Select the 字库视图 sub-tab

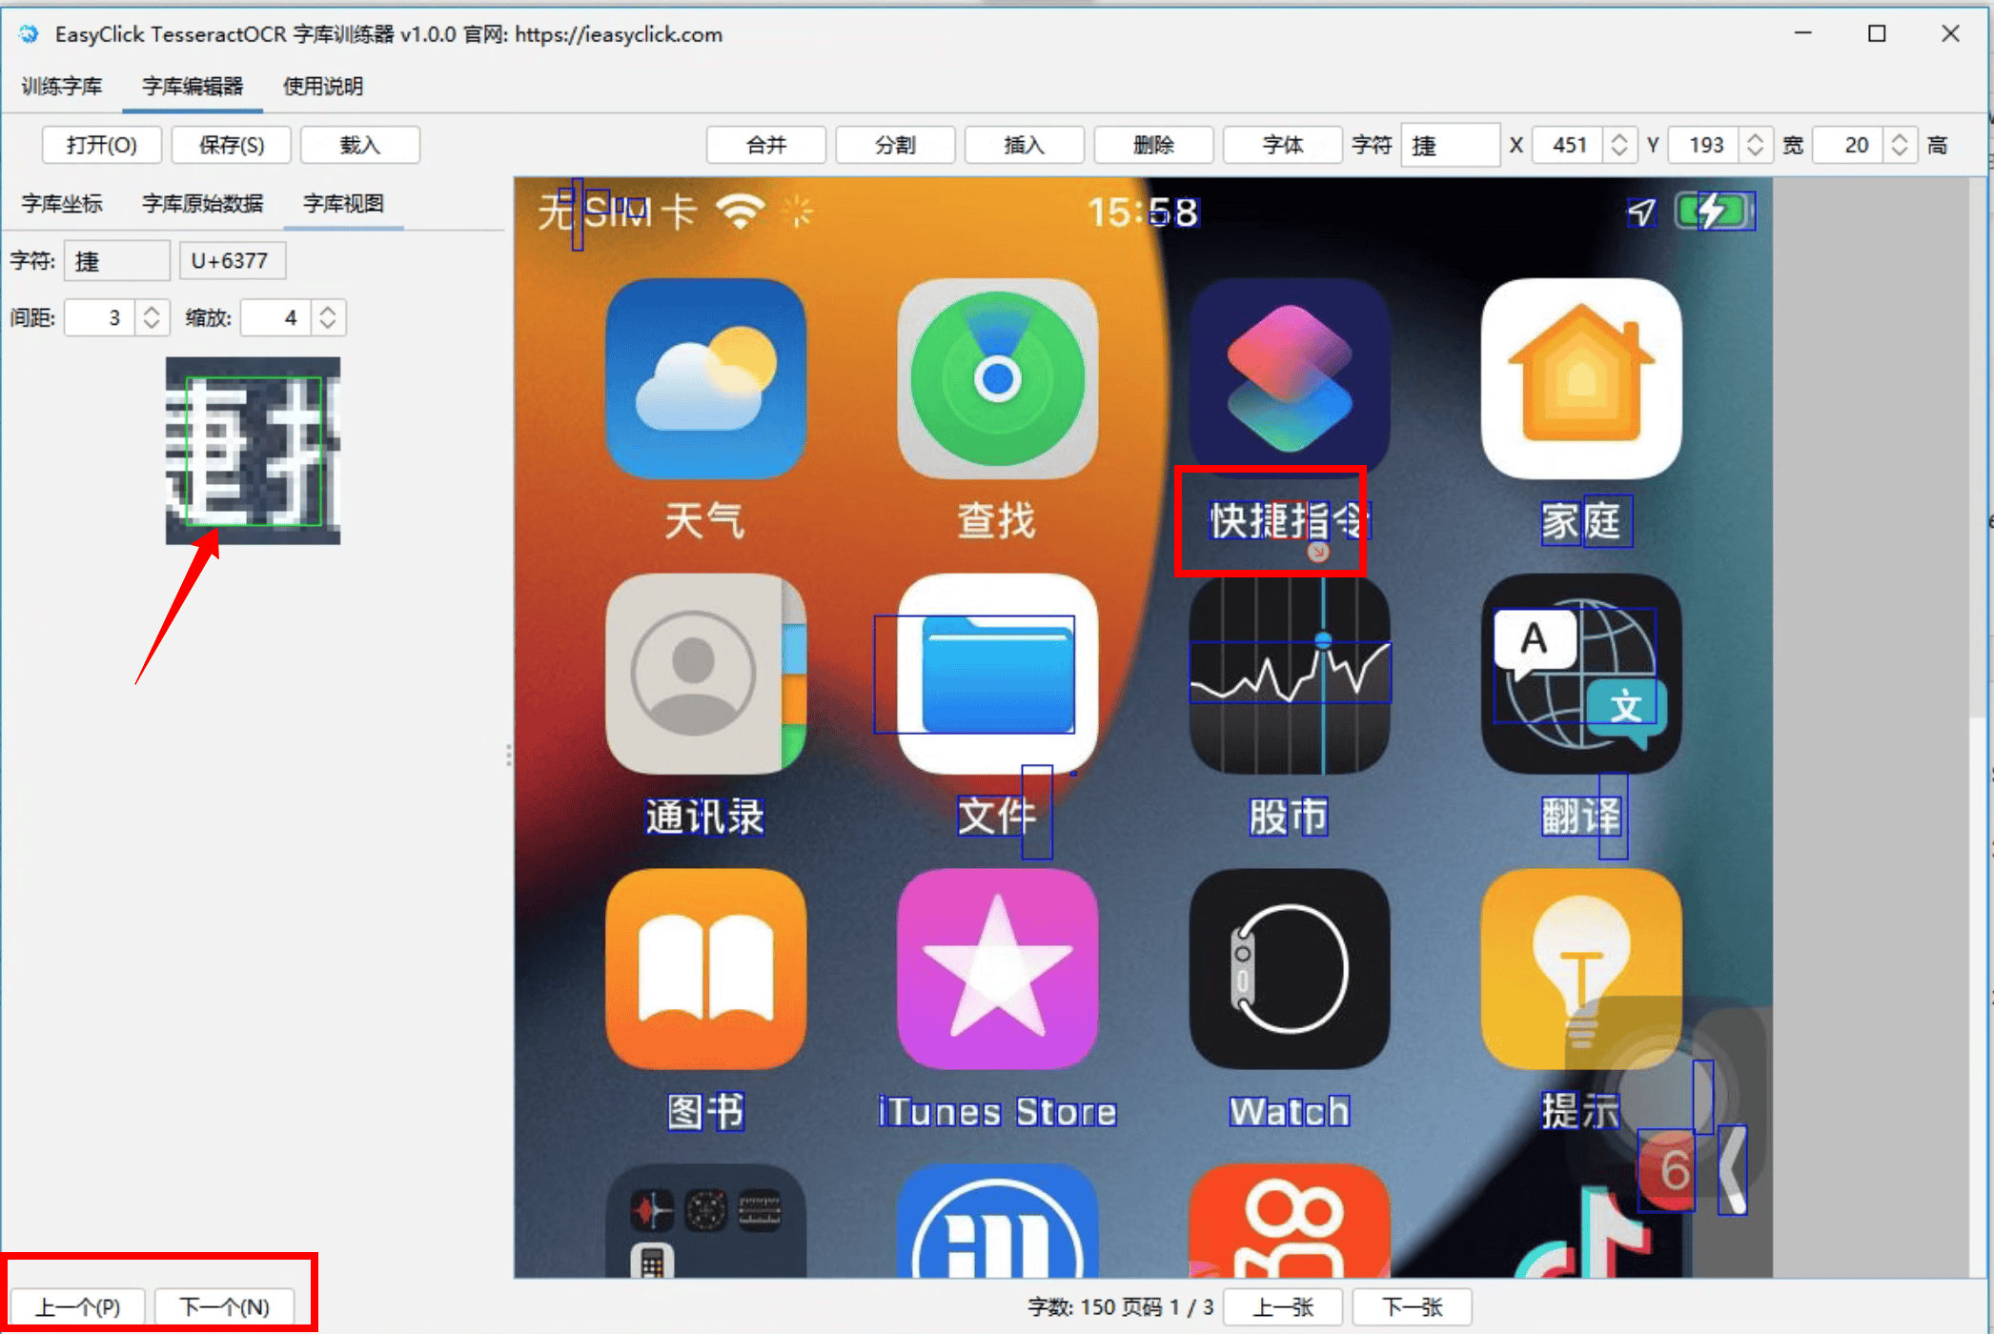point(343,204)
